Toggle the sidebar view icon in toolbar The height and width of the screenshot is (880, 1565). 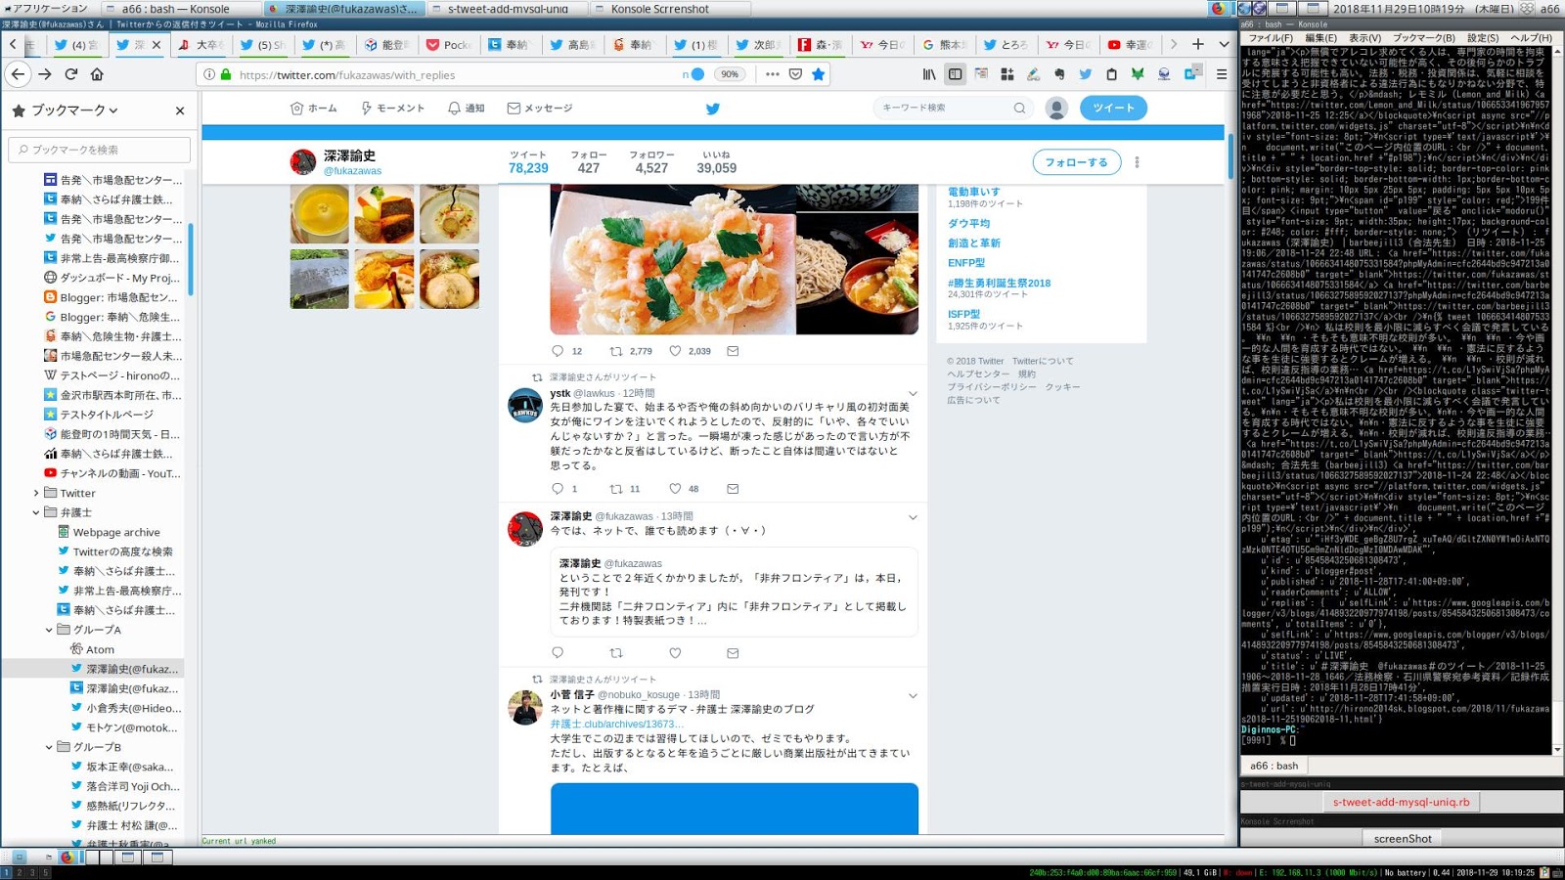coord(956,74)
